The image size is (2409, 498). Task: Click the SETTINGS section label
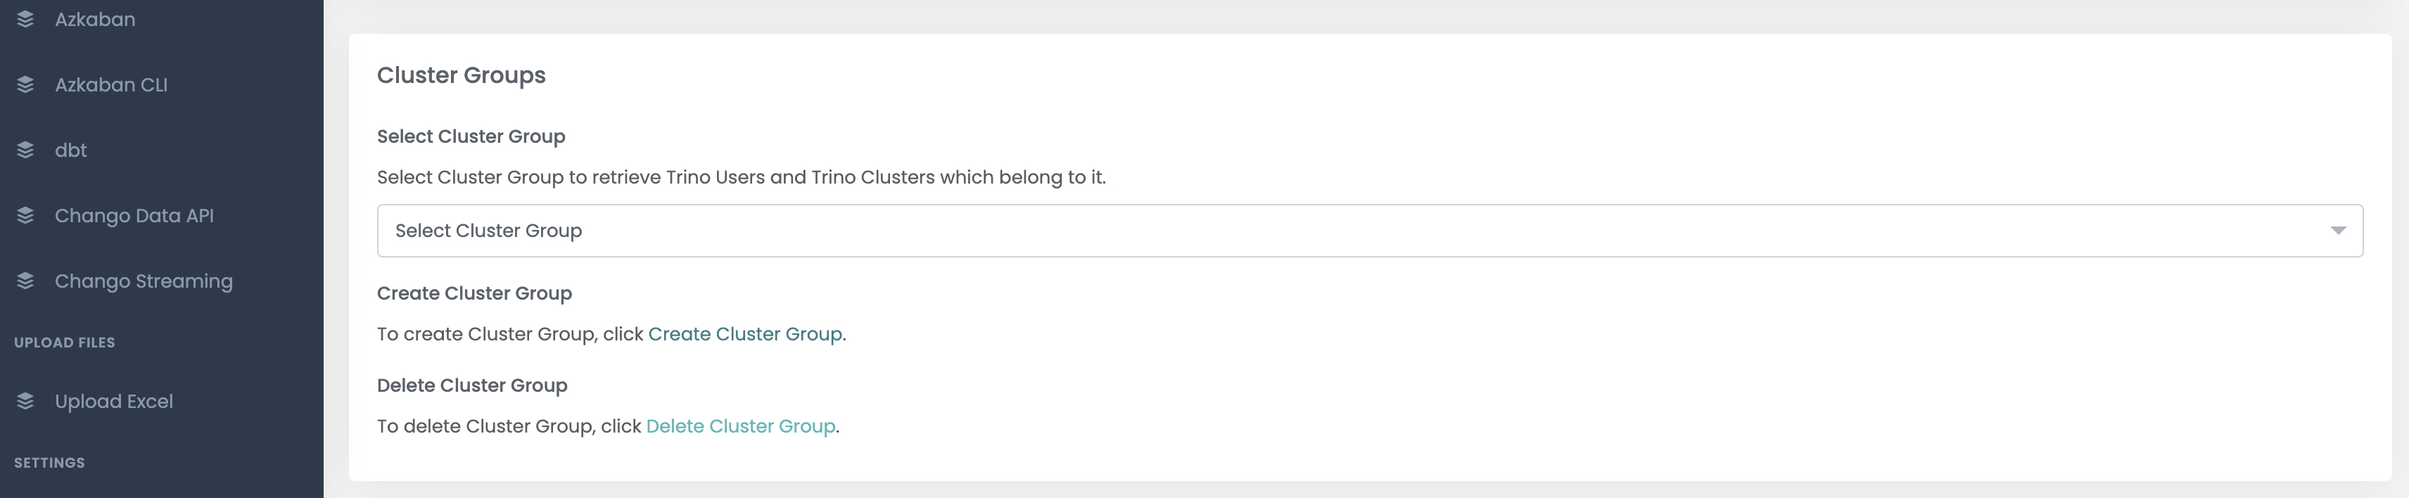[49, 463]
